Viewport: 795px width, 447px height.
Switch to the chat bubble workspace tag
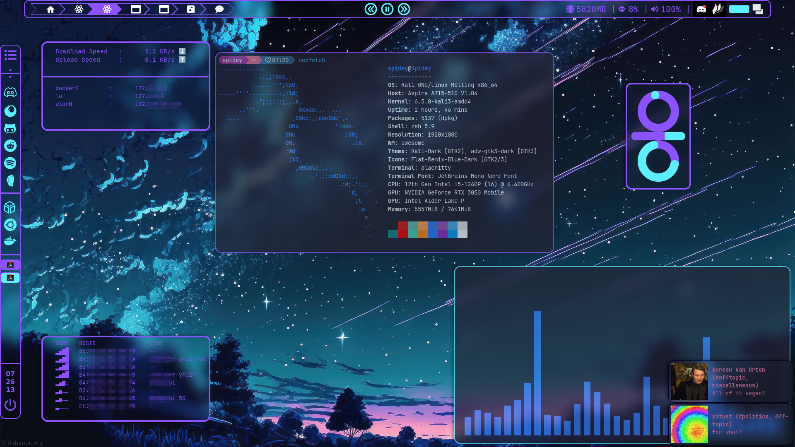click(219, 9)
